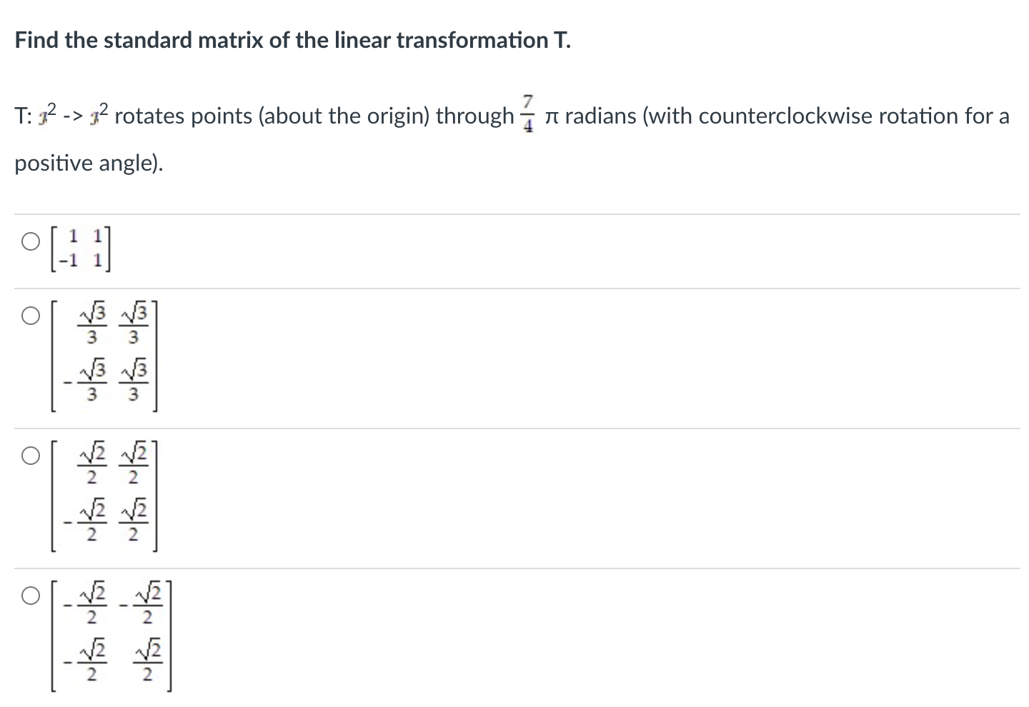The height and width of the screenshot is (707, 1029).
Task: Select the first radio button option
Action: (x=30, y=242)
